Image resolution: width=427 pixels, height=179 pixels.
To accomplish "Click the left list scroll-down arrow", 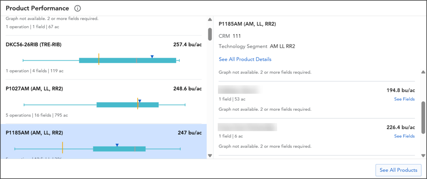I will [x=210, y=156].
